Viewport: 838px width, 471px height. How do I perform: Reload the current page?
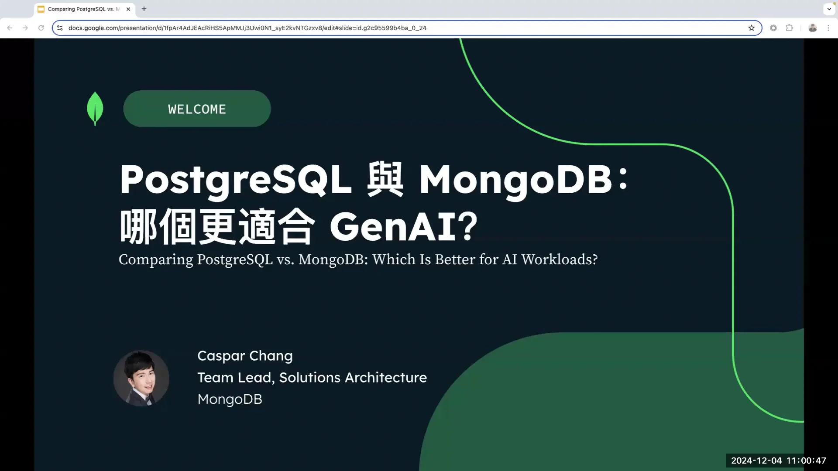coord(41,27)
